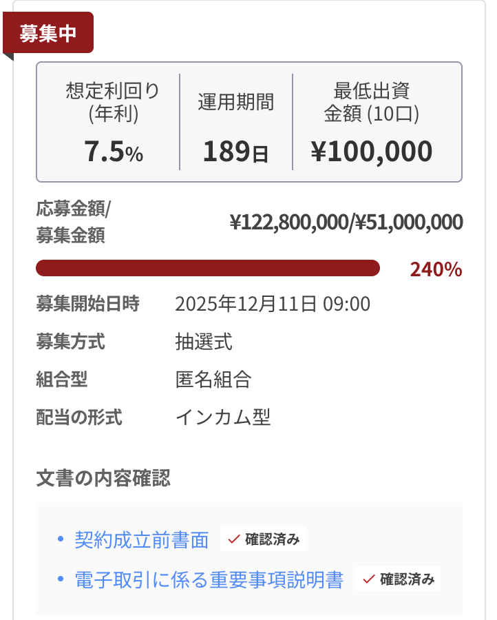The height and width of the screenshot is (620, 497).
Task: Click the 匿名組合 partnership type value
Action: (x=213, y=380)
